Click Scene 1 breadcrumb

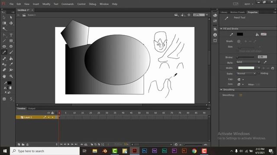point(32,15)
